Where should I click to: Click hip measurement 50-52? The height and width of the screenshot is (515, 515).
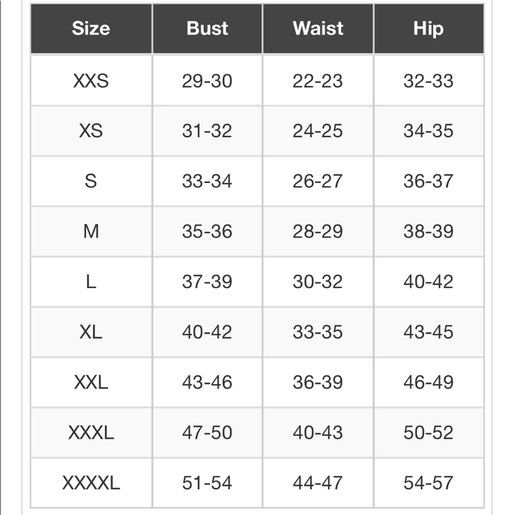coord(428,433)
